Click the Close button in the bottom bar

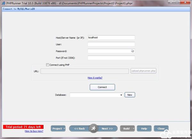pyautogui.click(x=161, y=128)
